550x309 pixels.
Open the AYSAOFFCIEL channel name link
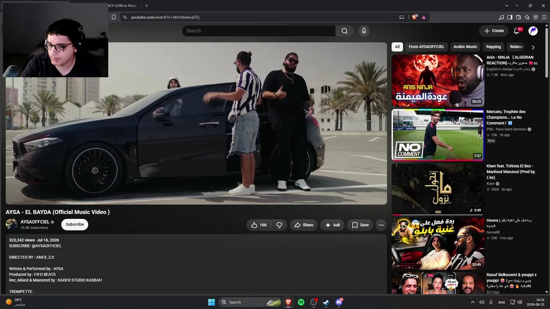pyautogui.click(x=35, y=222)
